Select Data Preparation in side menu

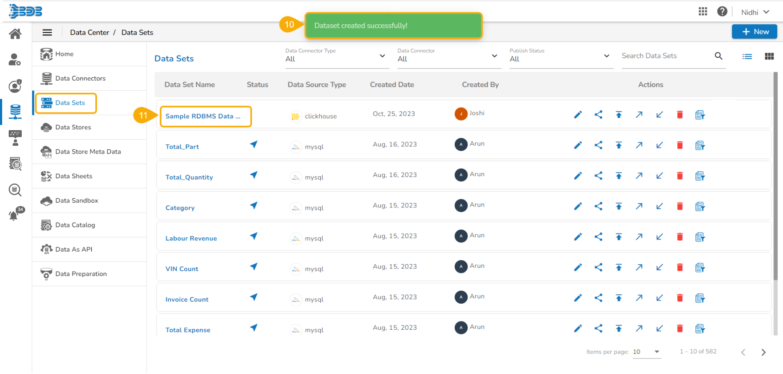[81, 274]
